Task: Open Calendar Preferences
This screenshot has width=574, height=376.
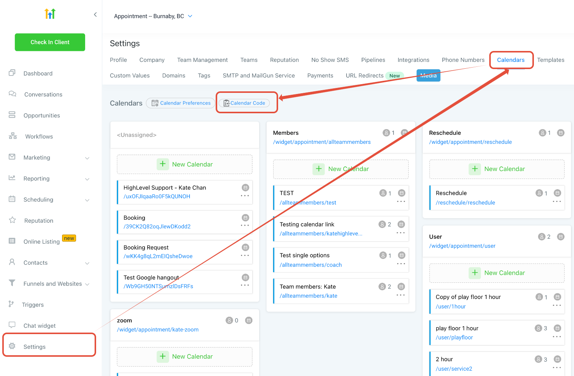Action: pos(180,103)
